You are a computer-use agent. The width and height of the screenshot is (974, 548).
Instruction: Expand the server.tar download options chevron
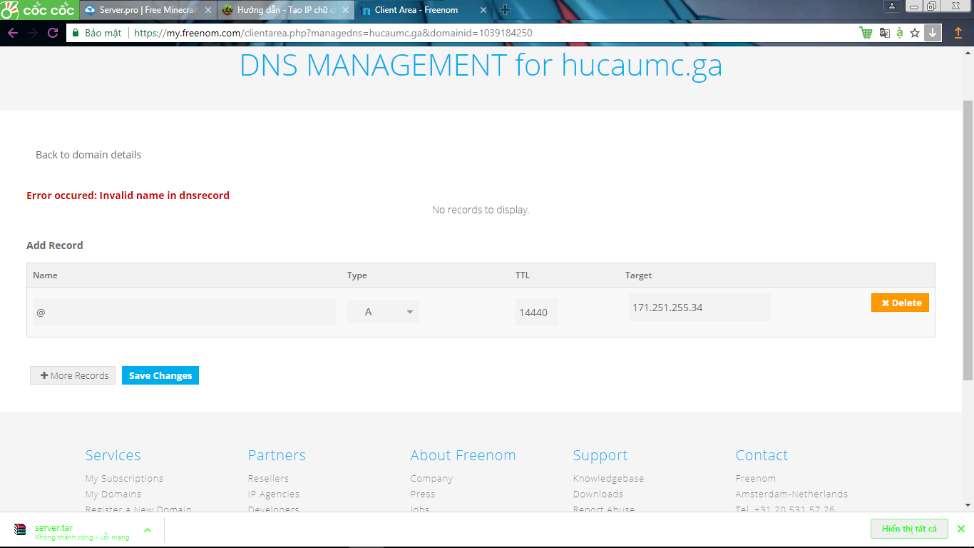point(148,529)
